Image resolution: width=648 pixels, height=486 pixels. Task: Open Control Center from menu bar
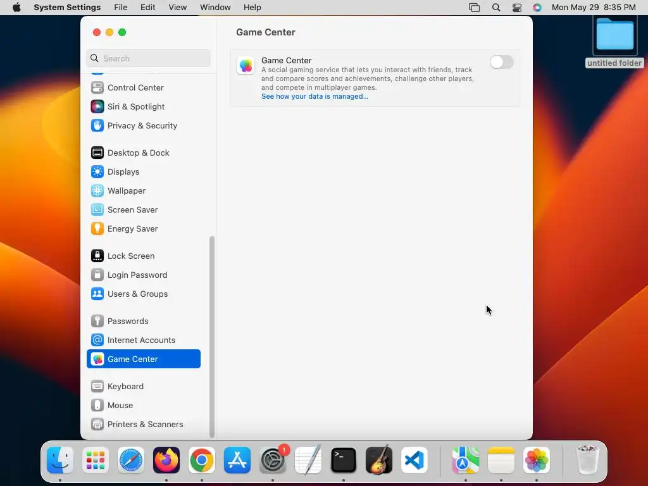[x=516, y=8]
